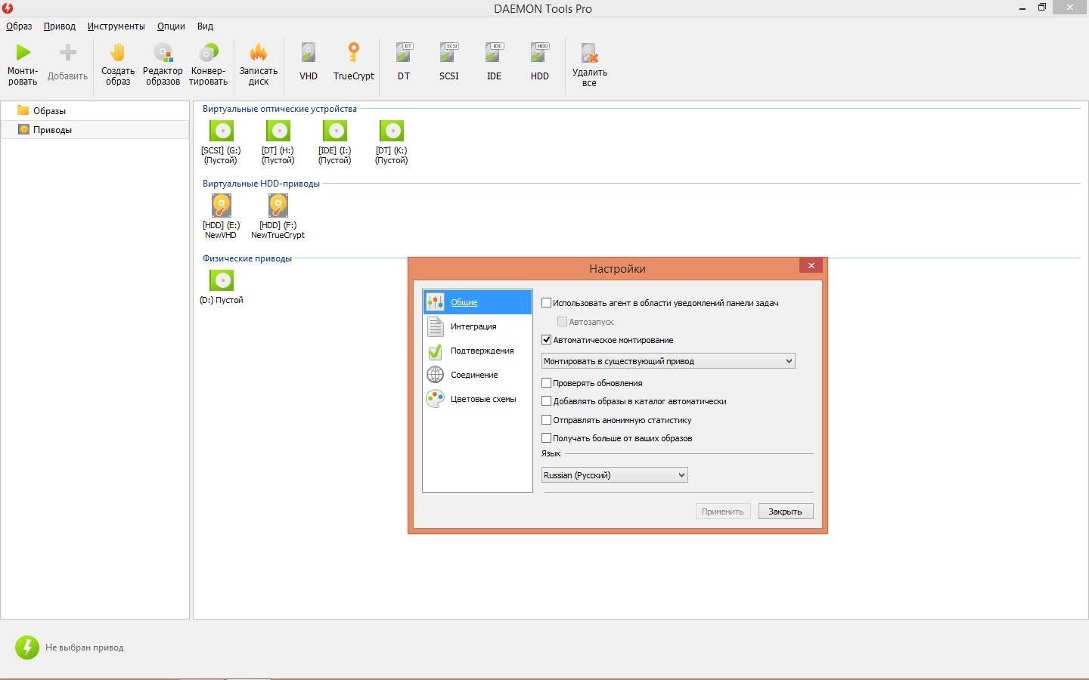1089x680 pixels.
Task: Select the [IDE] (I:) virtual drive
Action: 334,141
